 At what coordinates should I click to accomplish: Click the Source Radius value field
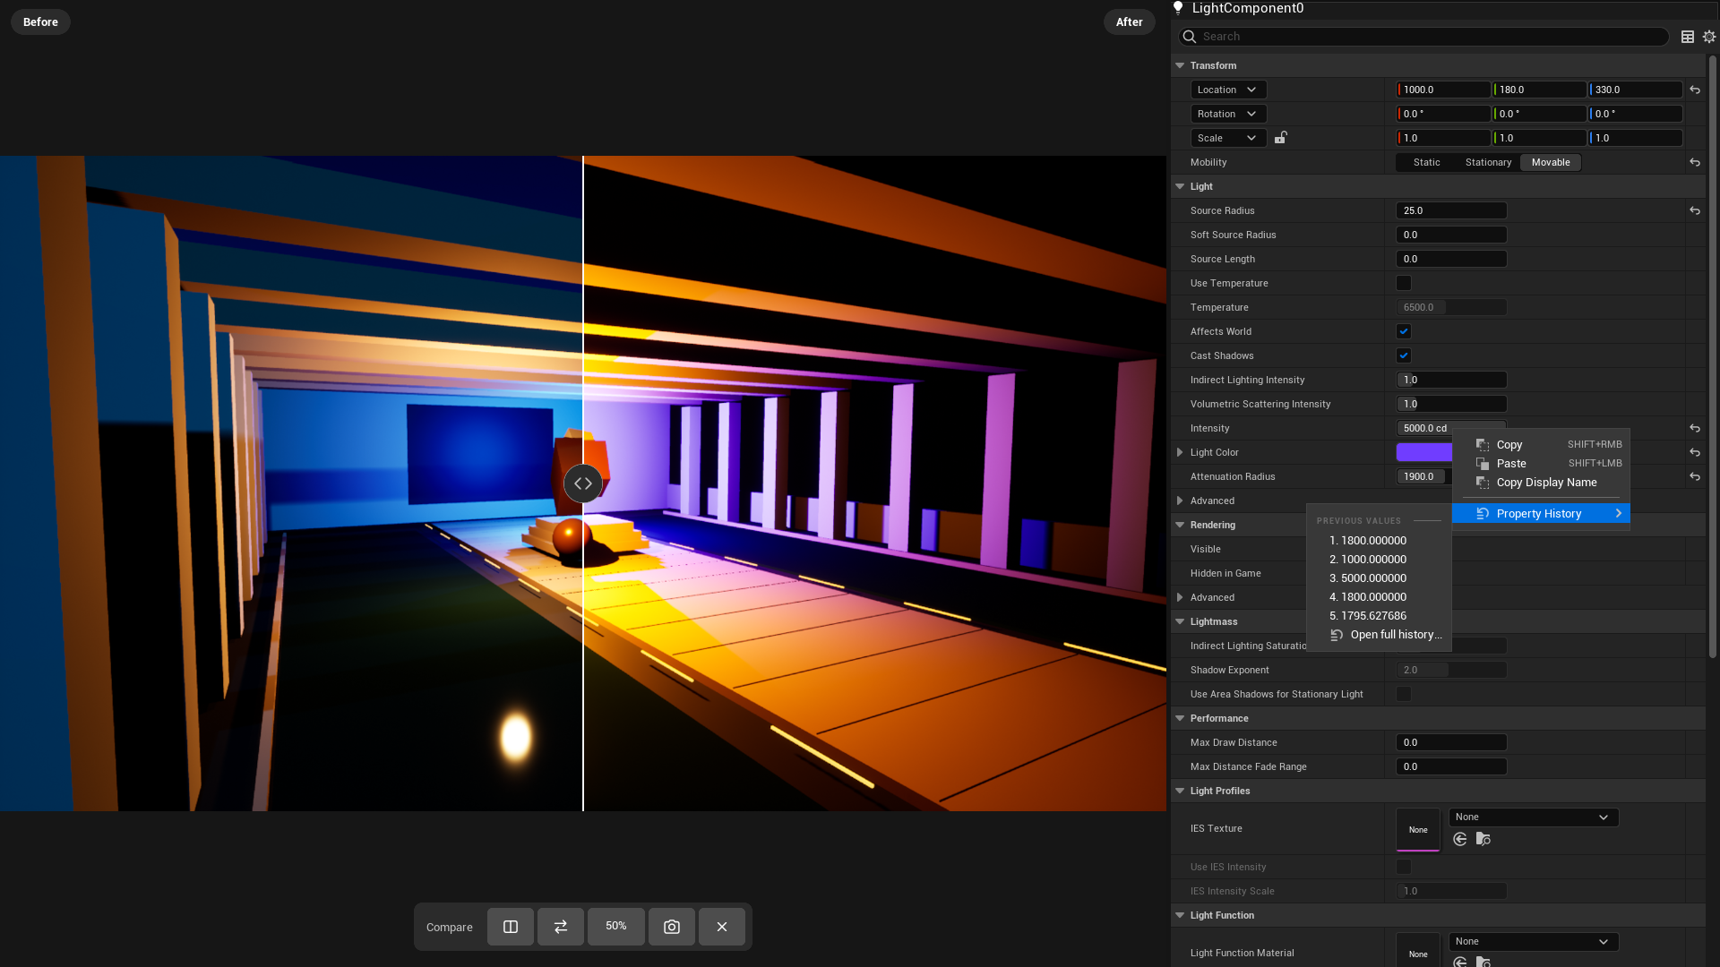(x=1451, y=210)
